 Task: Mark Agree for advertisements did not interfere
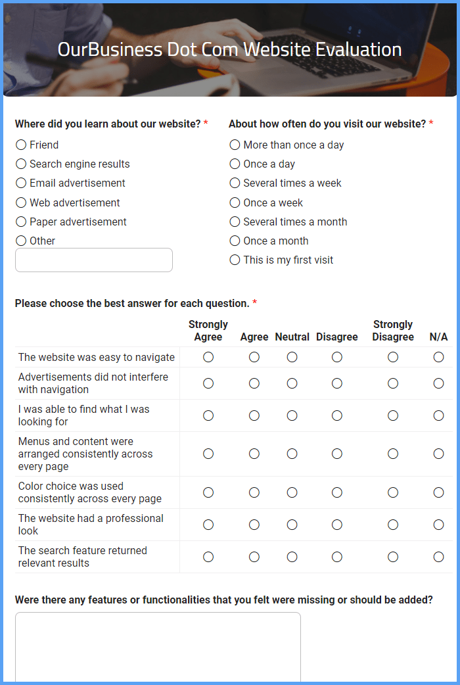pos(254,383)
